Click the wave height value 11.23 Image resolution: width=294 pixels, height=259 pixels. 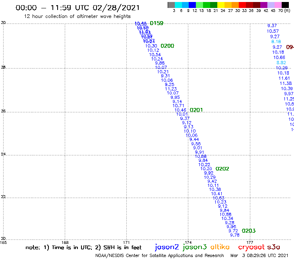(171, 89)
